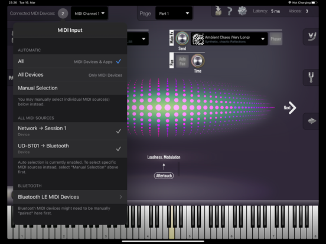Toggle UD-BT01 Bluetooth MIDI source
The width and height of the screenshot is (326, 244).
pos(70,149)
